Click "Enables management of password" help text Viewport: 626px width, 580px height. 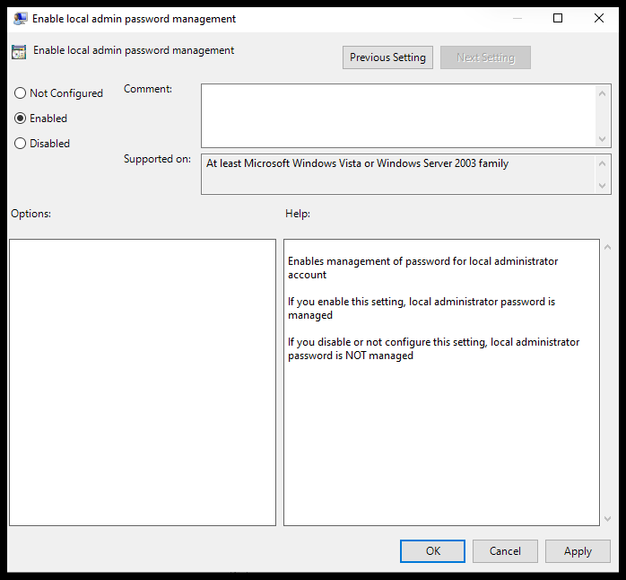pos(422,268)
